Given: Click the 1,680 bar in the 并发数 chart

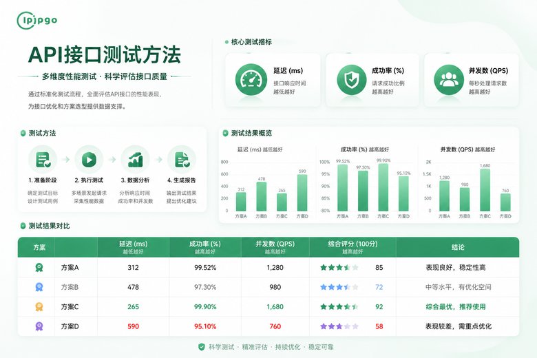Looking at the screenshot, I should (485, 190).
